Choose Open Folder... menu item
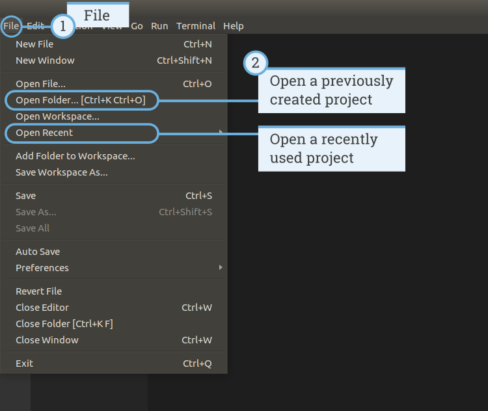This screenshot has height=411, width=488. (x=114, y=100)
